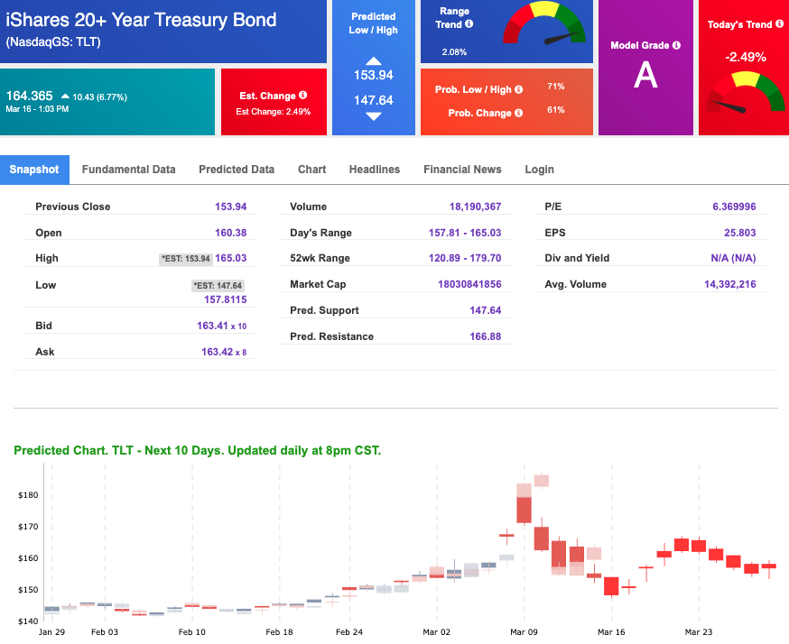Click the Today's Trend gauge dial
The width and height of the screenshot is (789, 644).
[x=746, y=93]
